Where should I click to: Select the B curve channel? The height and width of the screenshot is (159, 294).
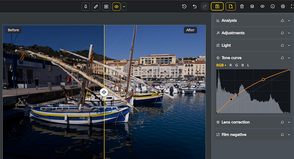[x=242, y=65]
